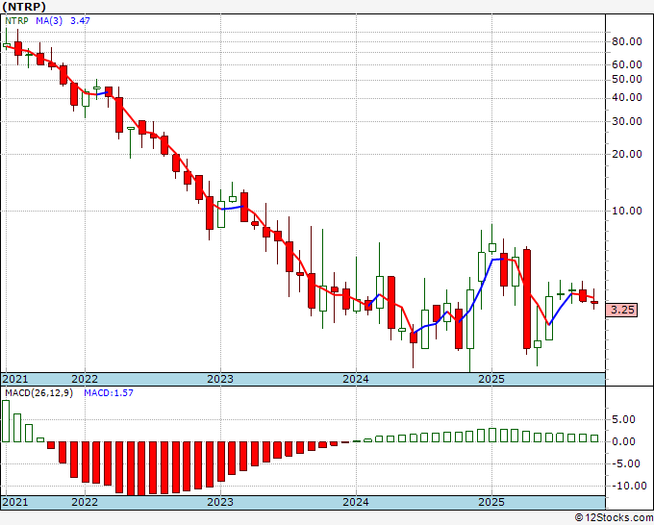Screen dimensions: 654x525
Task: Click the 2022 label on MACD axis
Action: click(x=85, y=502)
